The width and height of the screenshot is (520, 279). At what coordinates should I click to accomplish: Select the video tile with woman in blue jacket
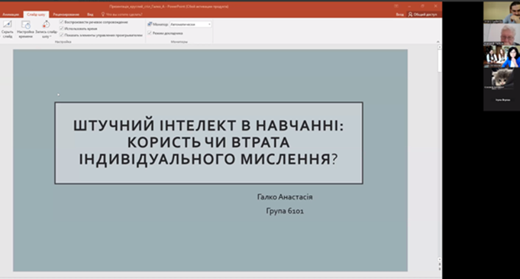point(502,57)
